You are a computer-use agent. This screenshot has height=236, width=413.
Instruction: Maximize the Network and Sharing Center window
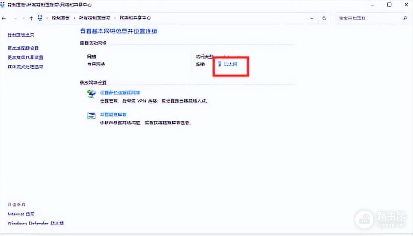pos(389,5)
